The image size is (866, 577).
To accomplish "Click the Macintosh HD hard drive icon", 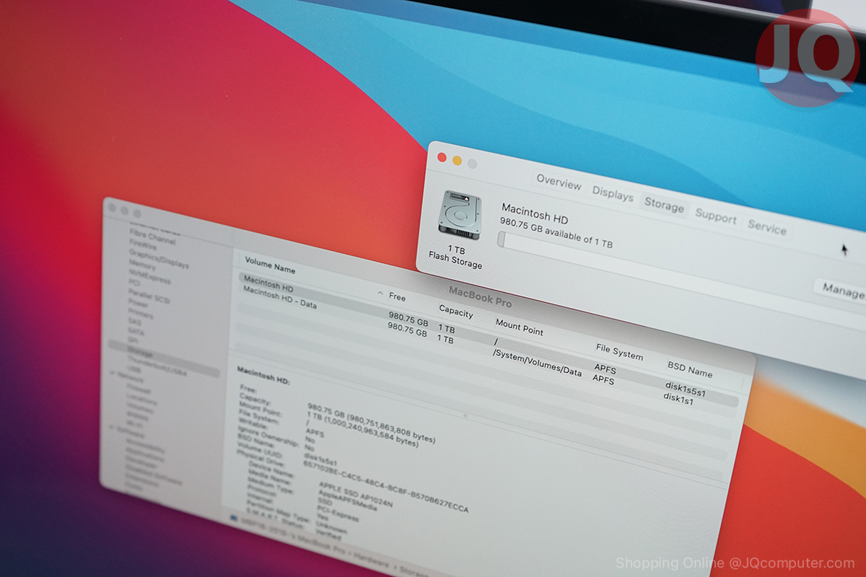I will click(460, 215).
